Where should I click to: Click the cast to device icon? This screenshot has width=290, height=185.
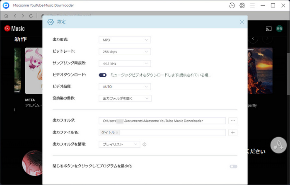[269, 29]
